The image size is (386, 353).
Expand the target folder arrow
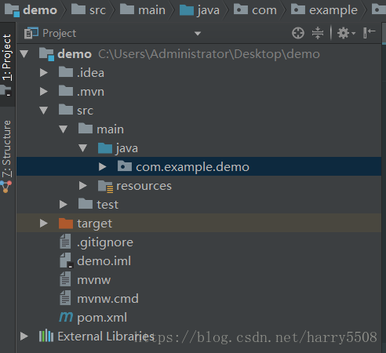44,223
